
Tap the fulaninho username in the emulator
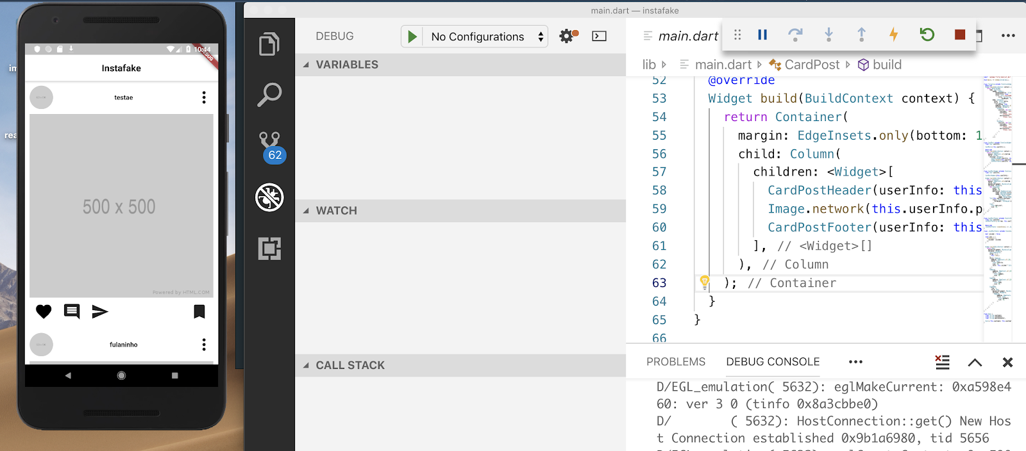click(124, 345)
